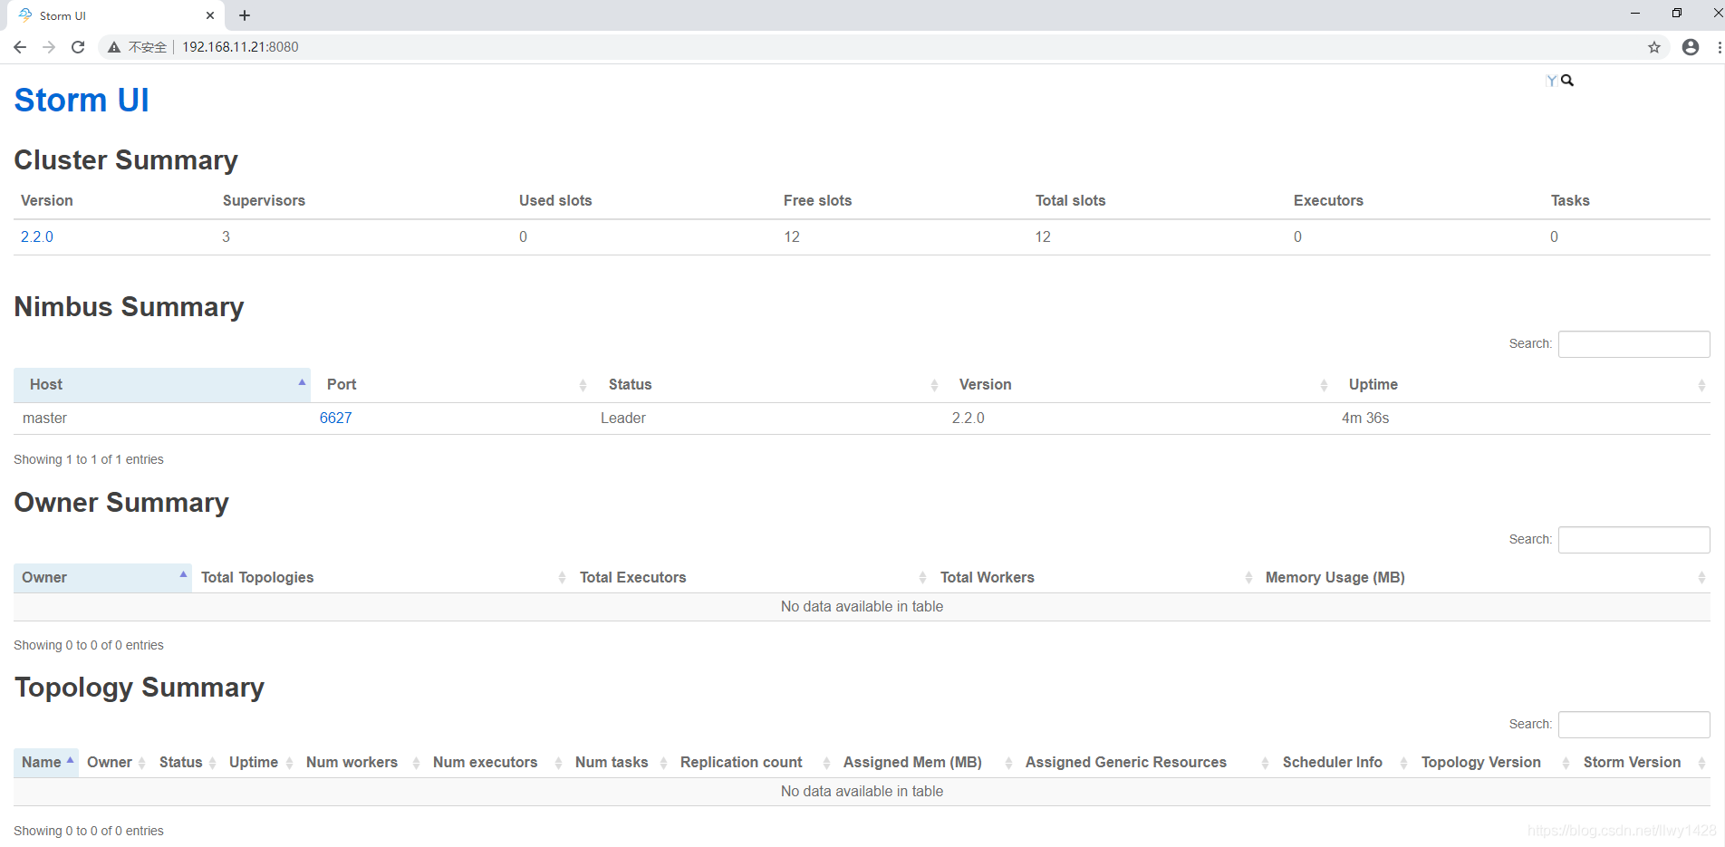Sort Topology table by Name
The width and height of the screenshot is (1725, 847).
tap(46, 763)
